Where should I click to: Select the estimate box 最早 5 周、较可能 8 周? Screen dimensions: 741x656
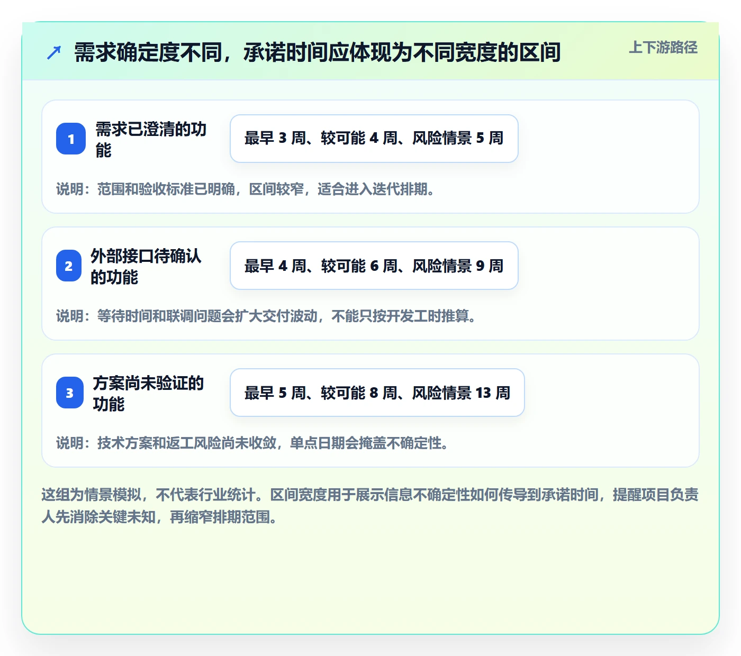pyautogui.click(x=377, y=393)
